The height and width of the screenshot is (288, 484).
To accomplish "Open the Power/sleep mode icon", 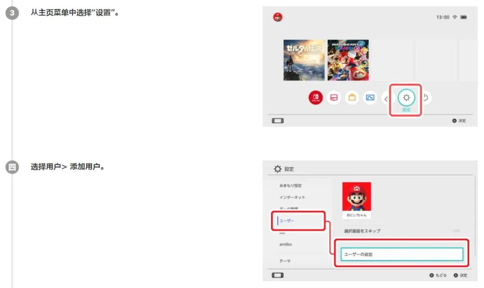I will (425, 98).
